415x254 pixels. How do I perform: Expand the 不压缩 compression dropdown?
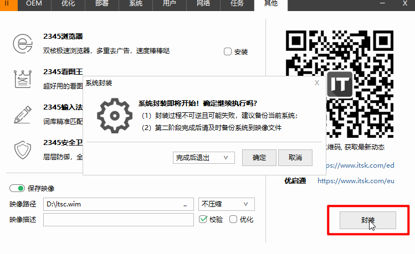tap(226, 204)
